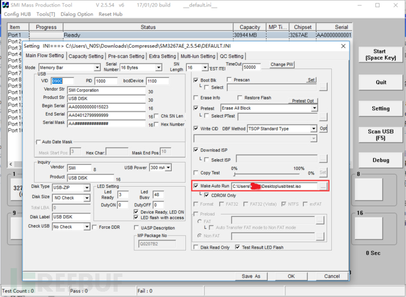The height and width of the screenshot is (297, 406).
Task: Expand the DBF Method TSOP Standard Type dropdown
Action: point(313,128)
